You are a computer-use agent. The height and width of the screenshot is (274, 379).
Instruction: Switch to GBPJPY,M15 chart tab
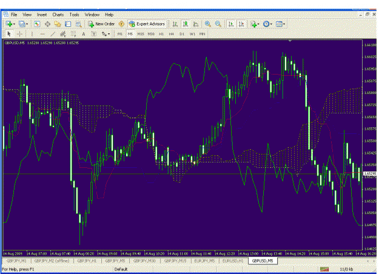click(175, 261)
